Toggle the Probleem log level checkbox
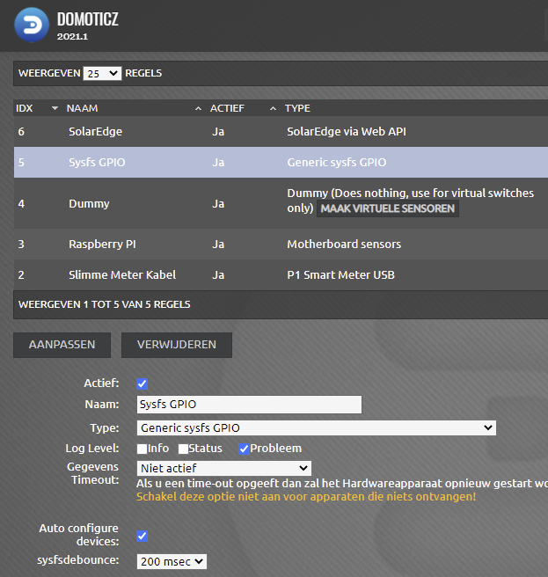 pos(244,449)
